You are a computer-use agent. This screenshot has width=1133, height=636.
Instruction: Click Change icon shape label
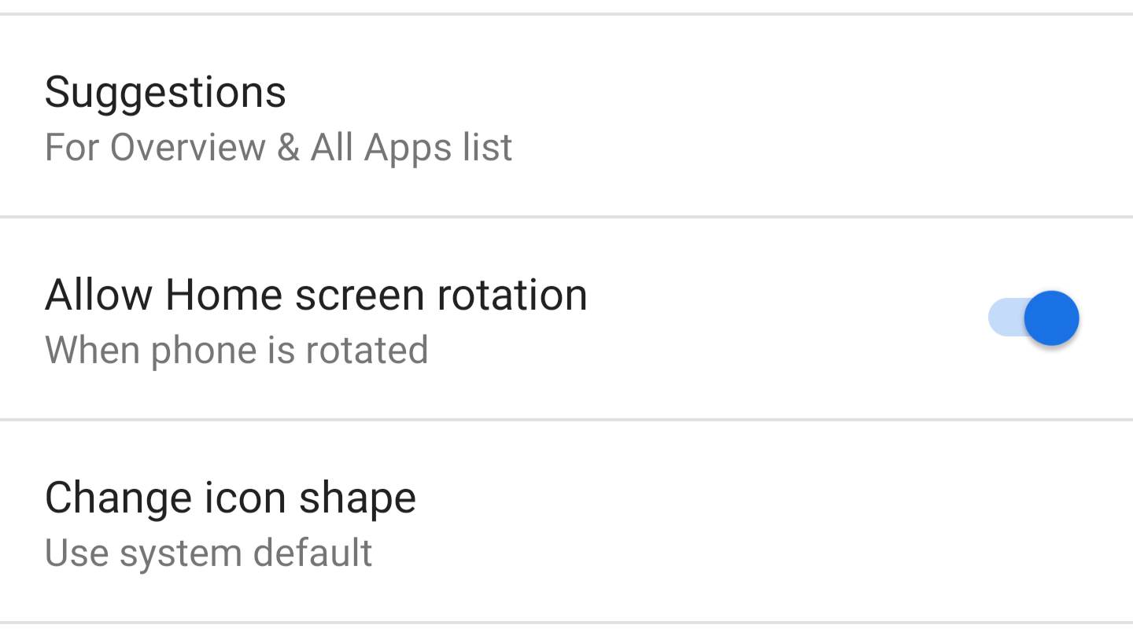(231, 497)
